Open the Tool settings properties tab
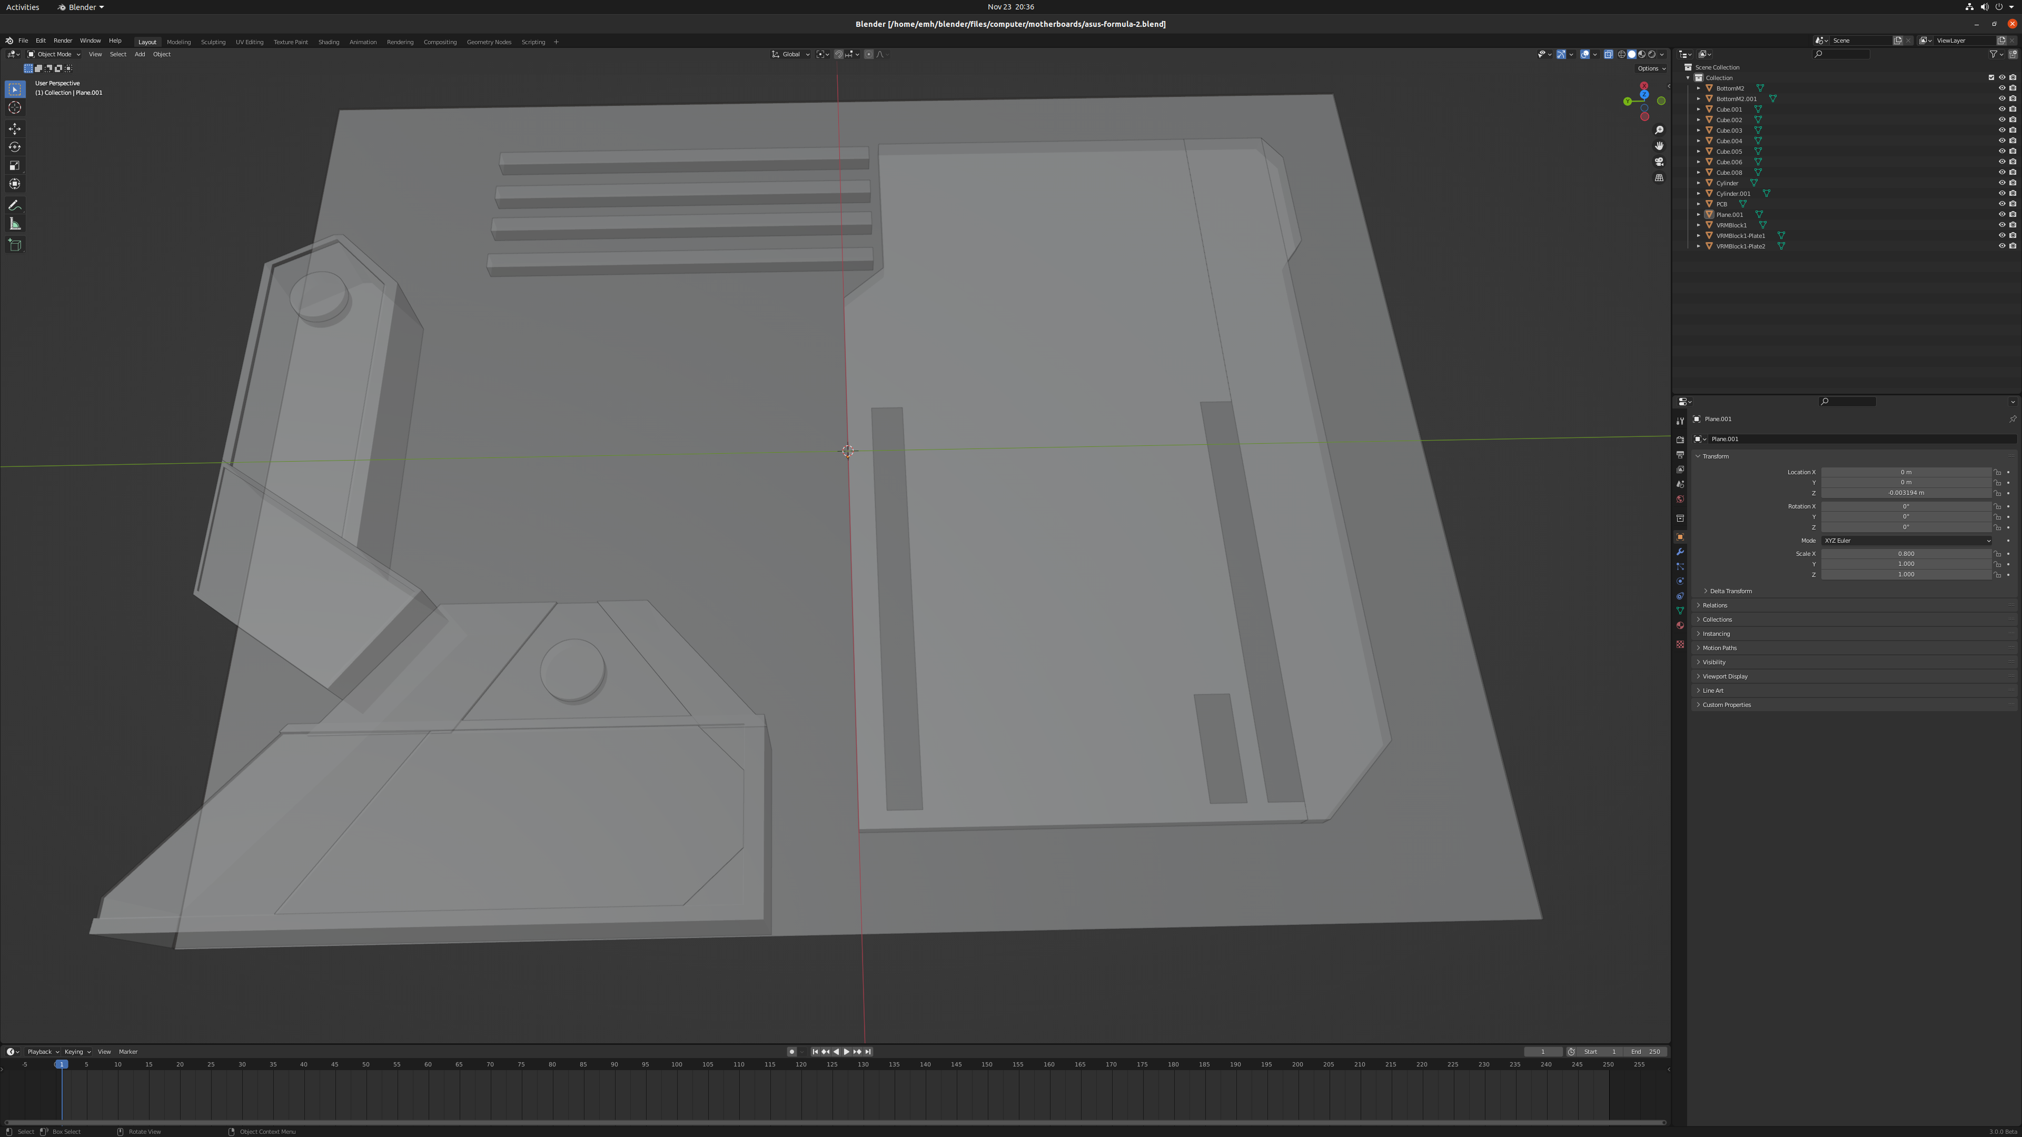The image size is (2022, 1137). coord(1680,421)
